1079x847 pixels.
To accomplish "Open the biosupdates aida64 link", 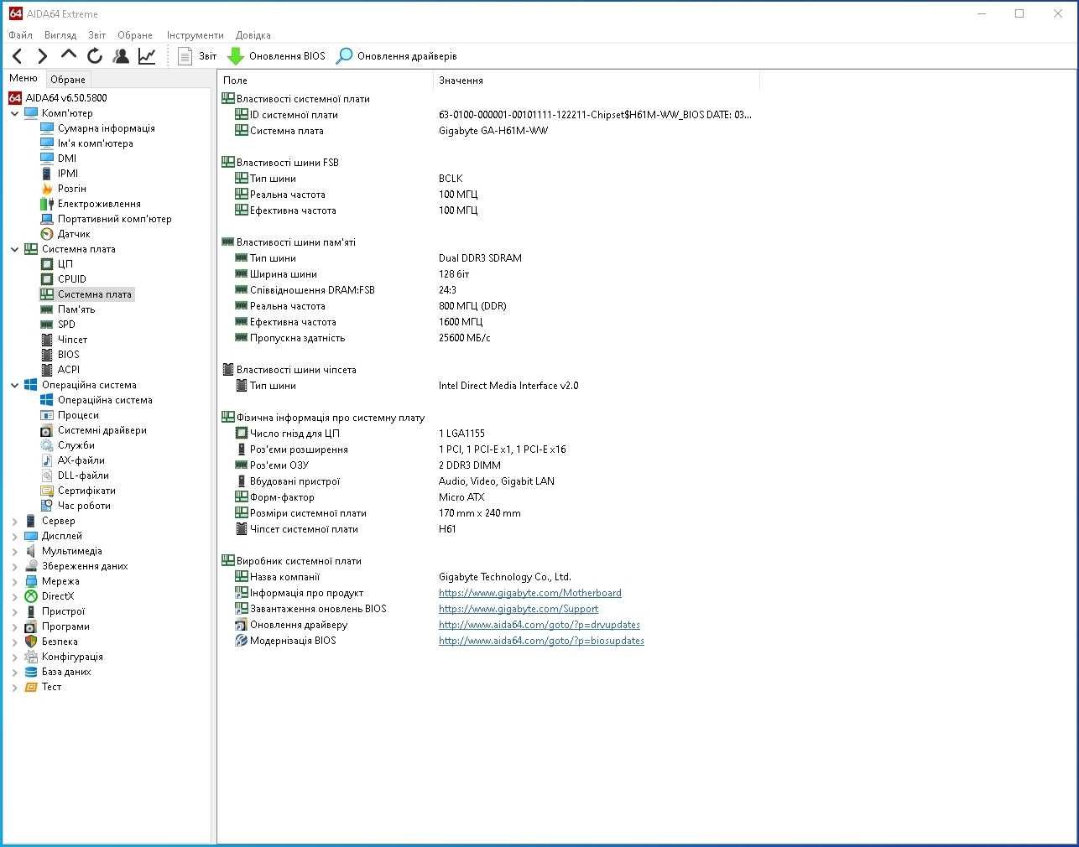I will (541, 641).
